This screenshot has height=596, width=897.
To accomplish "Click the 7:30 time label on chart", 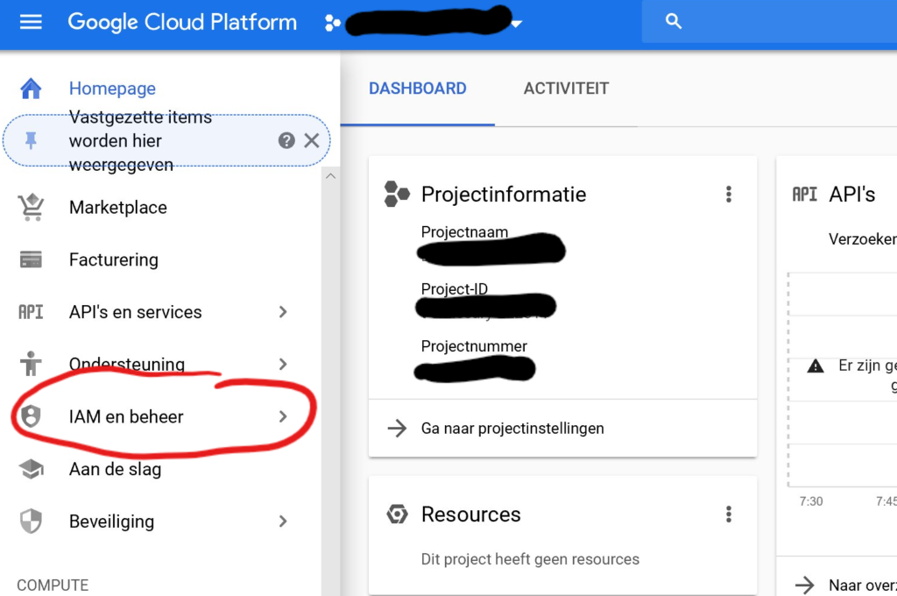I will (810, 501).
